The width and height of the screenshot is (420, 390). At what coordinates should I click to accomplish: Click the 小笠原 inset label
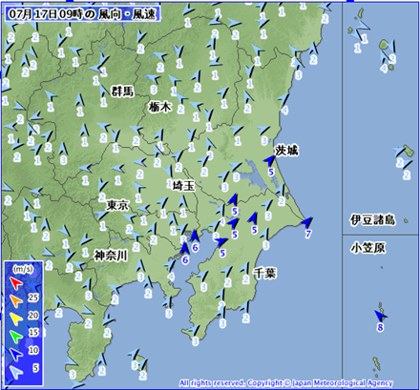pos(368,248)
